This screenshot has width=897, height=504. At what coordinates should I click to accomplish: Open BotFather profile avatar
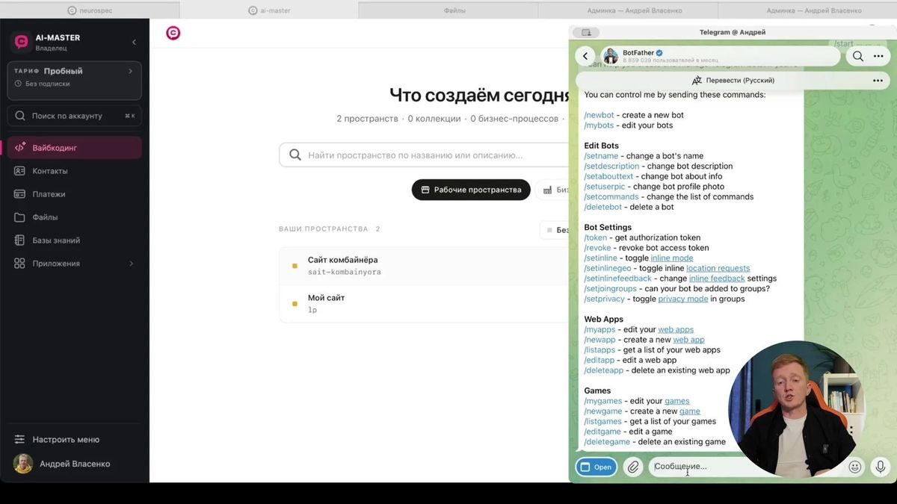pyautogui.click(x=611, y=56)
